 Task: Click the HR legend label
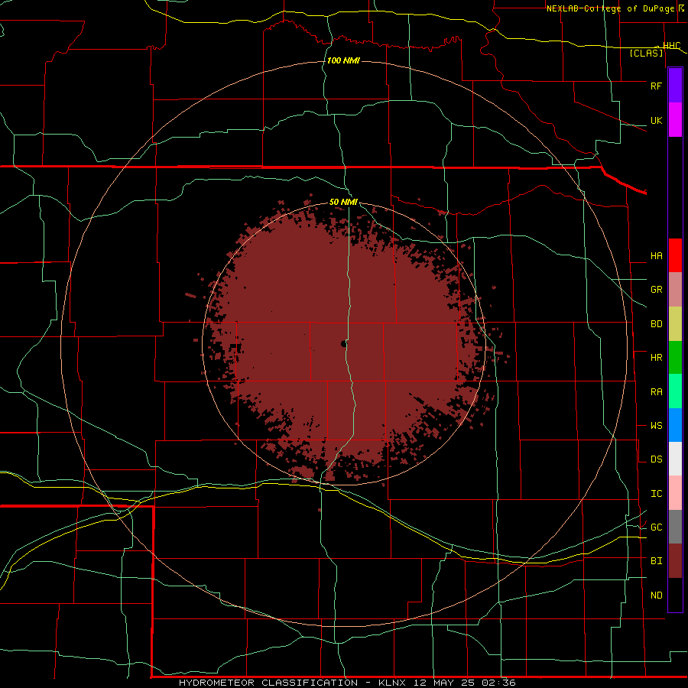coord(656,358)
